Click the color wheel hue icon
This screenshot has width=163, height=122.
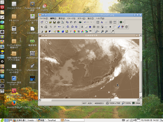pyautogui.click(x=75, y=32)
